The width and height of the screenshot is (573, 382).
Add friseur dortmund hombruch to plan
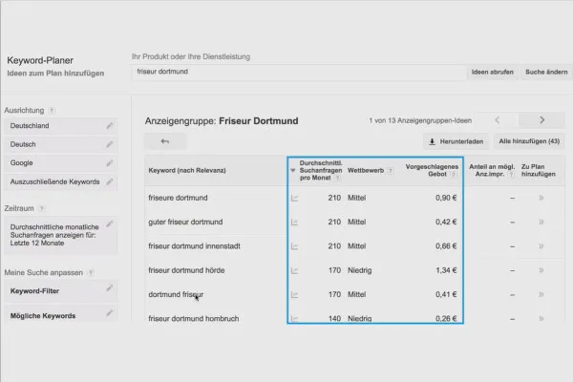point(541,318)
